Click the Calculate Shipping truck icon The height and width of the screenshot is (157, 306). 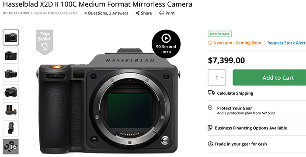211,93
